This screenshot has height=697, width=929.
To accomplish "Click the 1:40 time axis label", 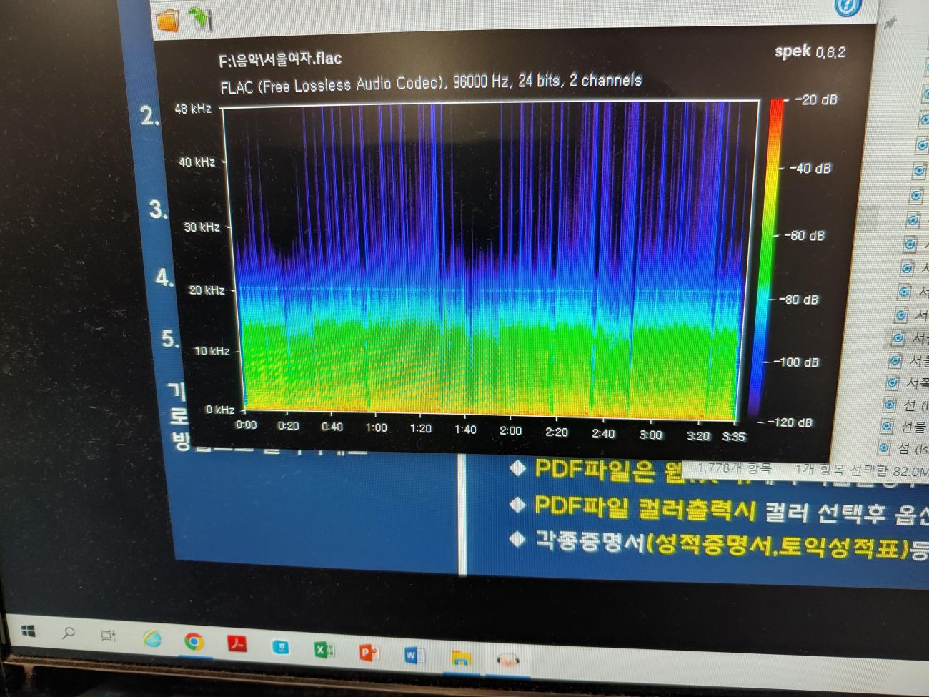I will point(465,430).
